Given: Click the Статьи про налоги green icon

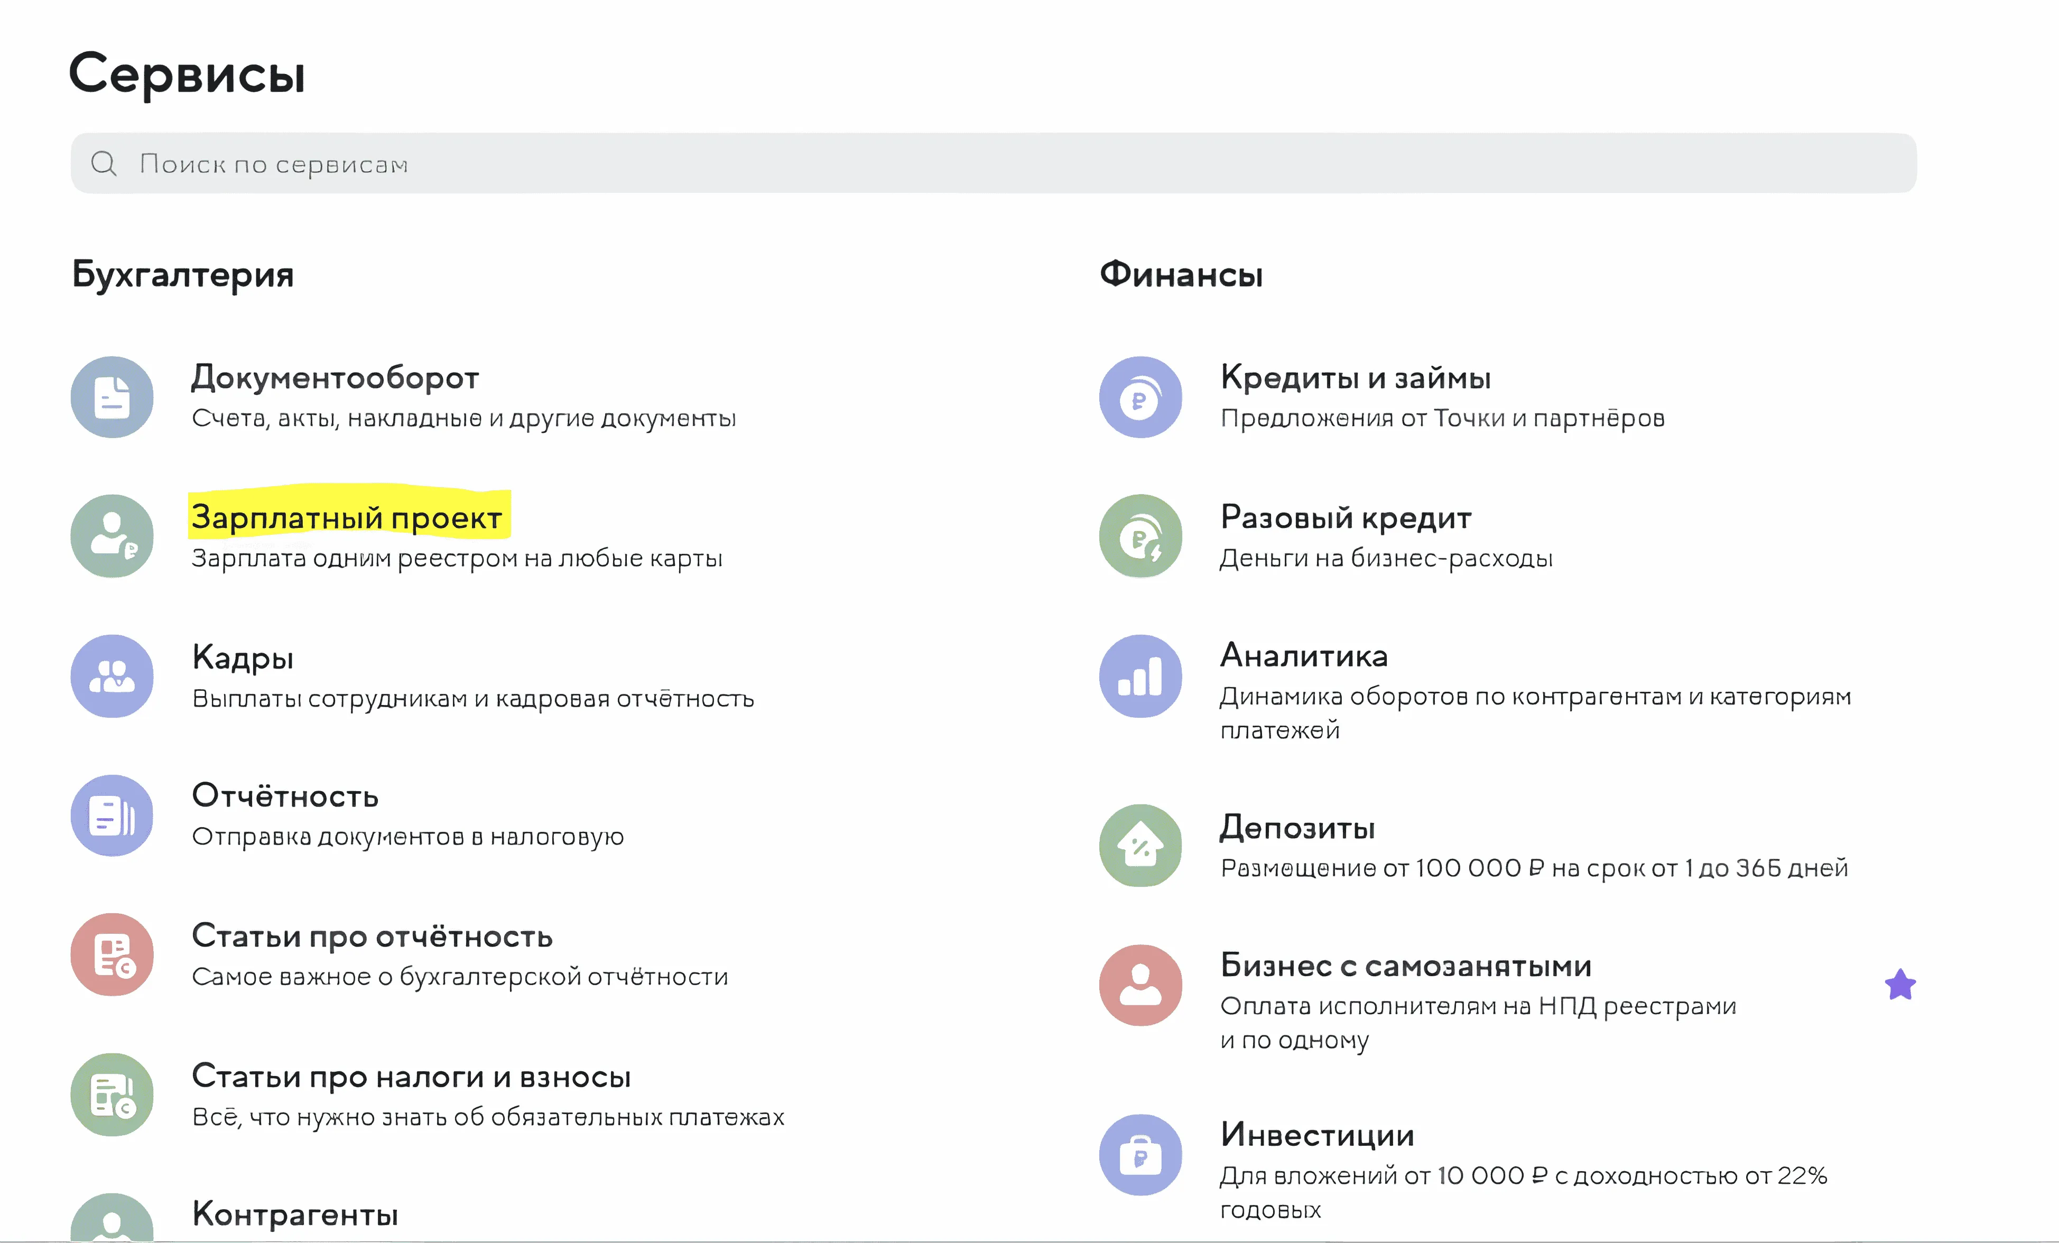Looking at the screenshot, I should tap(112, 1094).
